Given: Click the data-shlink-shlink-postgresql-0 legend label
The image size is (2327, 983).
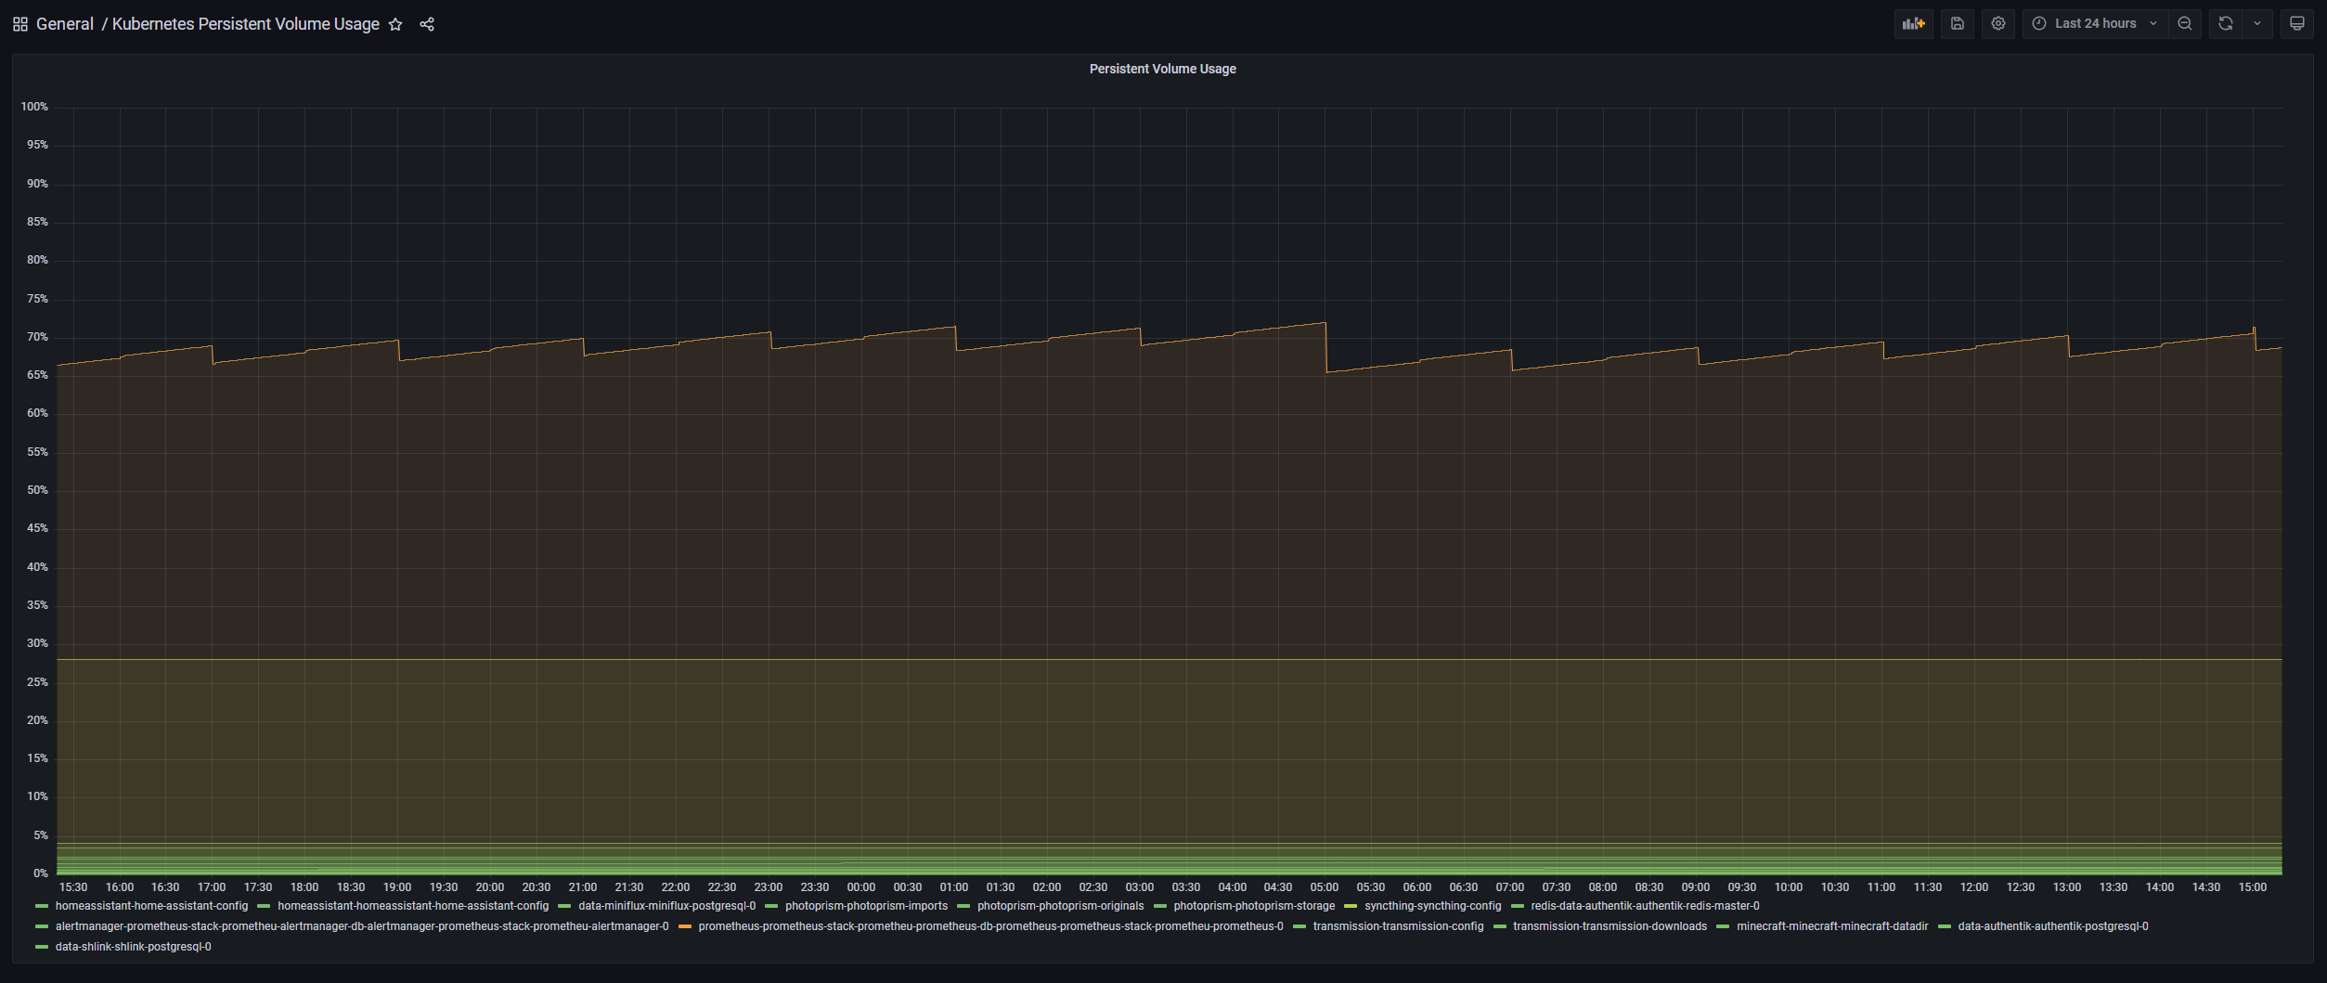Looking at the screenshot, I should [133, 947].
